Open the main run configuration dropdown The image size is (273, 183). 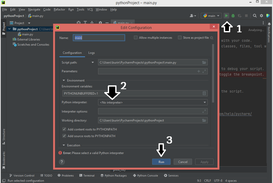(211, 16)
